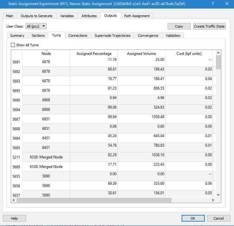Click the Cancel button
The height and width of the screenshot is (226, 234).
click(x=219, y=218)
